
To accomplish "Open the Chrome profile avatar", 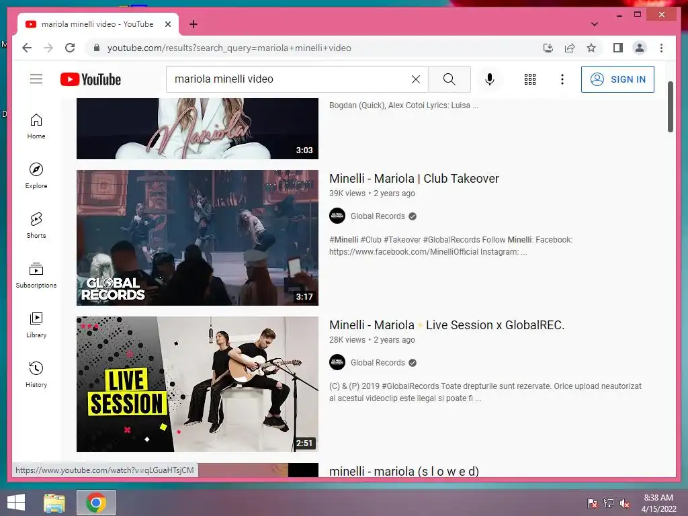I will click(x=640, y=48).
